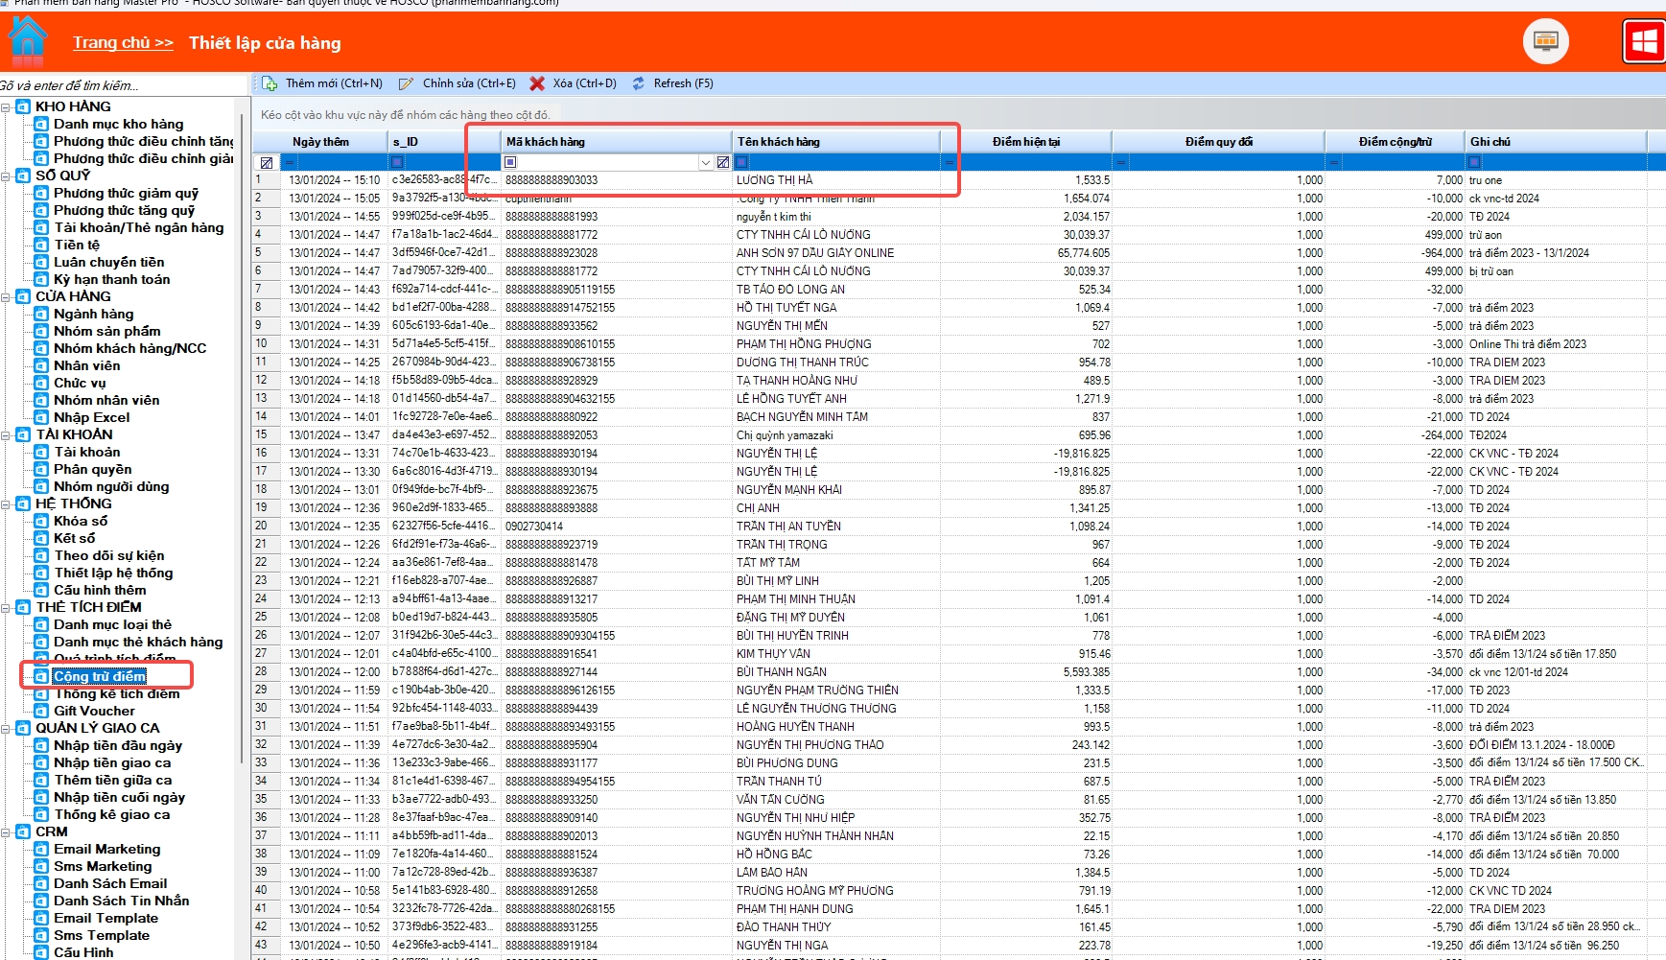Select Gift Voucher in the sidebar tree

pos(94,711)
